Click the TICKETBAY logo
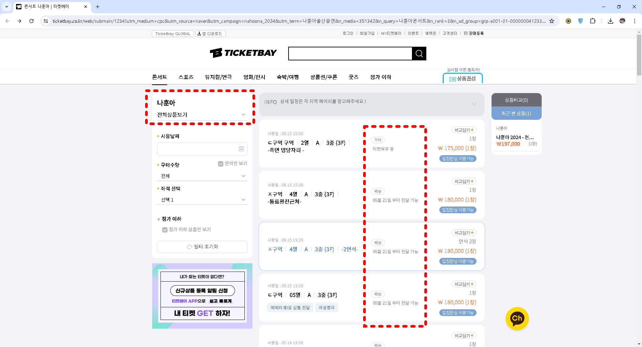Viewport: 642px width, 347px height. (243, 53)
